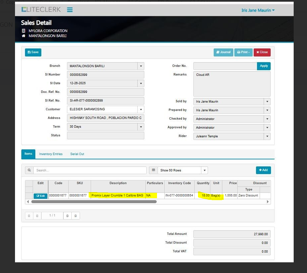Open the Term 30 Days dropdown
Screen dimensions: 307x273
141,127
